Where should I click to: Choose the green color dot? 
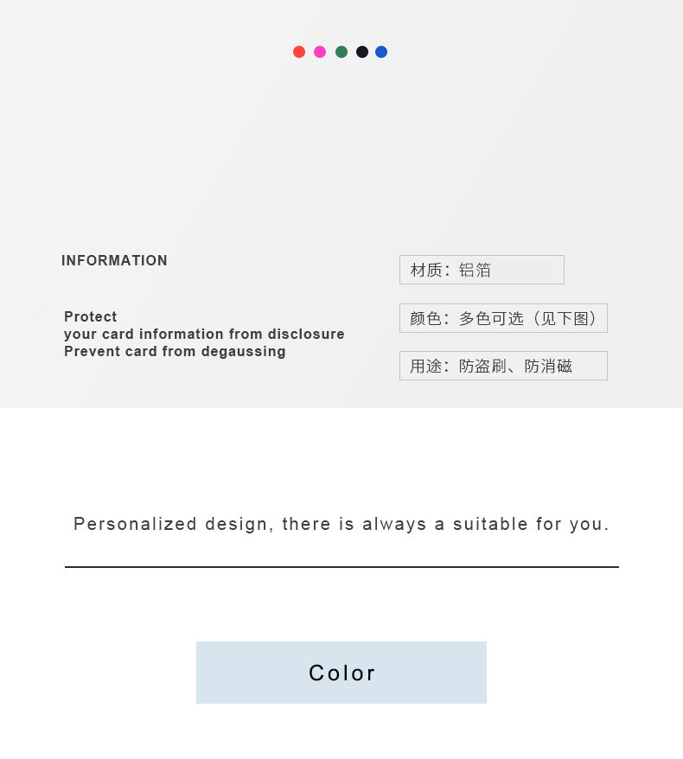click(x=341, y=52)
